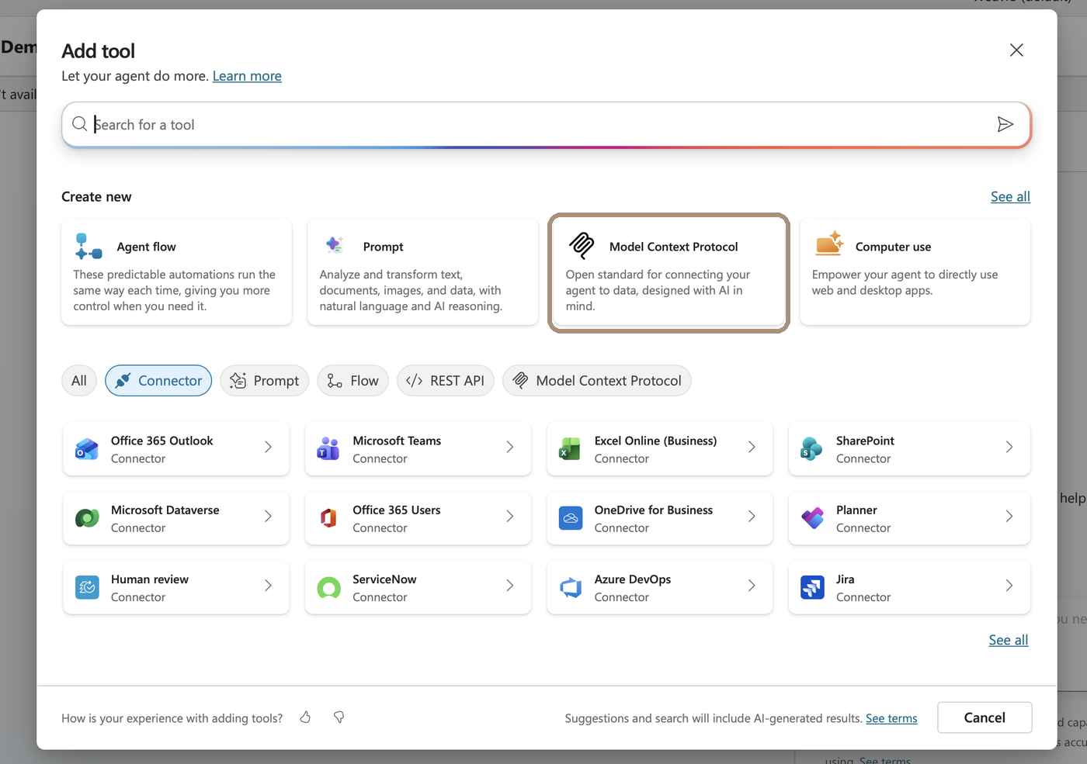Expand the Planner connector chevron

coord(1009,516)
